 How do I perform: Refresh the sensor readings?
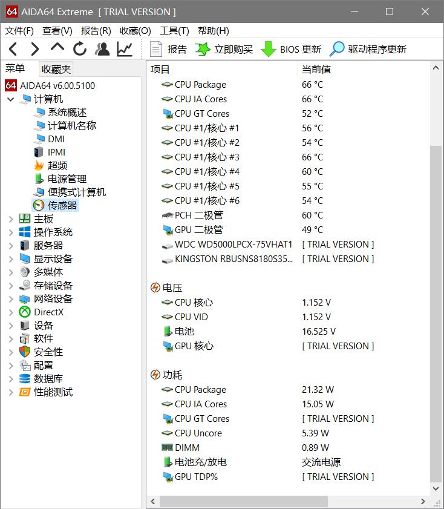80,49
